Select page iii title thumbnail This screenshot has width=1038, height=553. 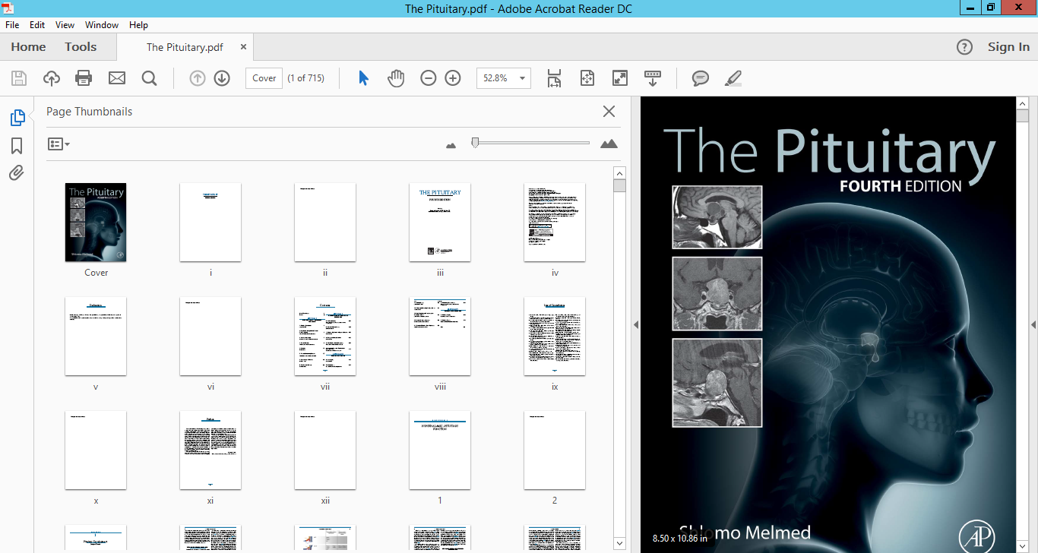(440, 223)
